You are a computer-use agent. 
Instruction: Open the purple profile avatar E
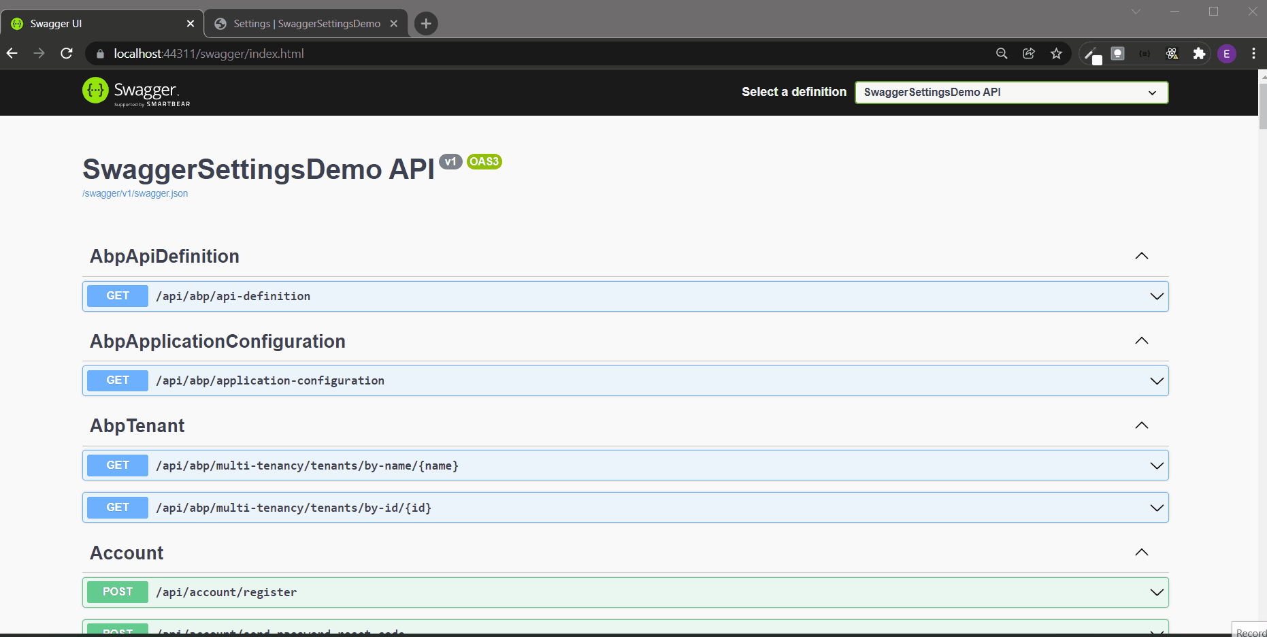[x=1227, y=54]
